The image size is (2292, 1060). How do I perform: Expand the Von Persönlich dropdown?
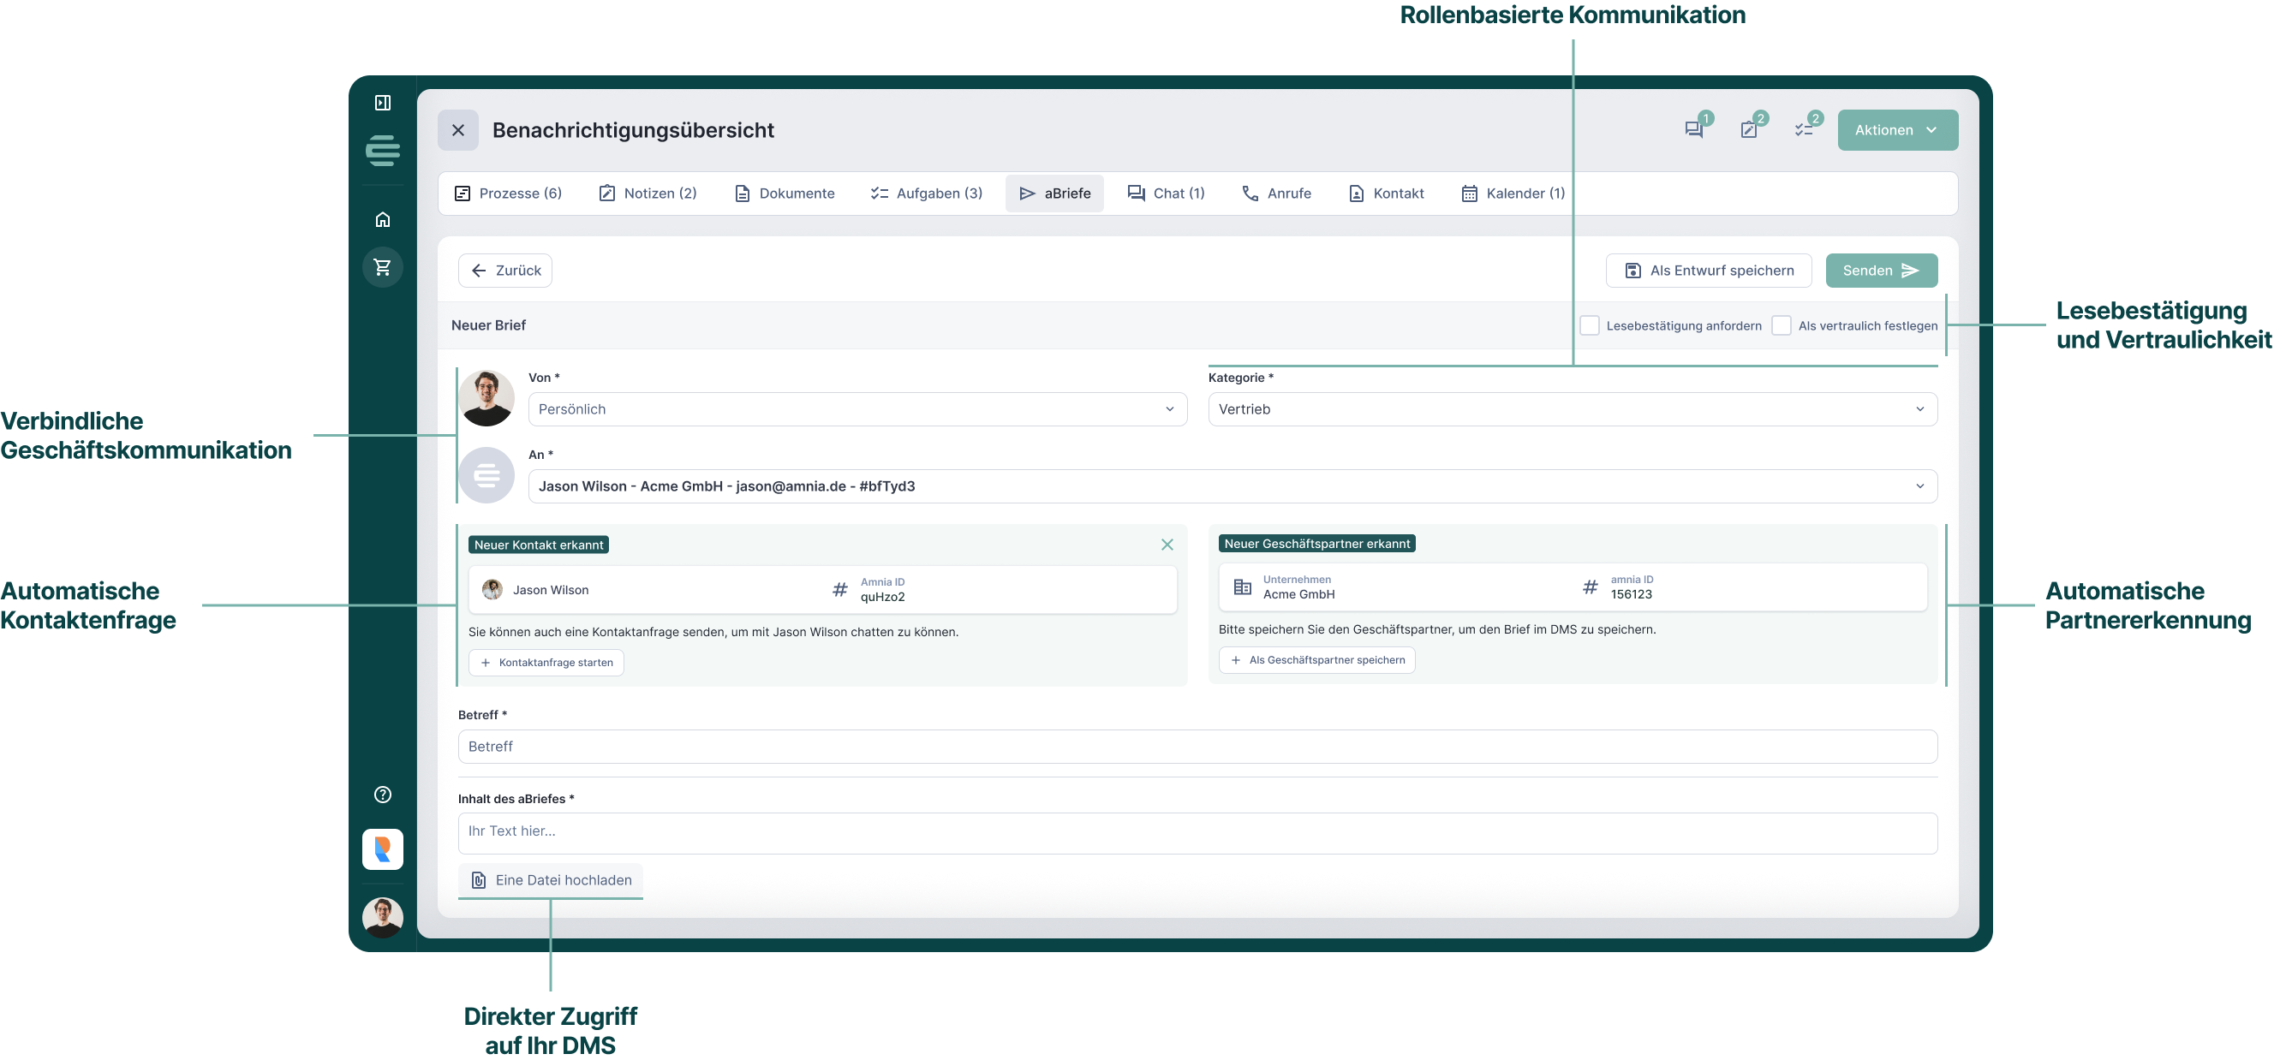point(857,409)
